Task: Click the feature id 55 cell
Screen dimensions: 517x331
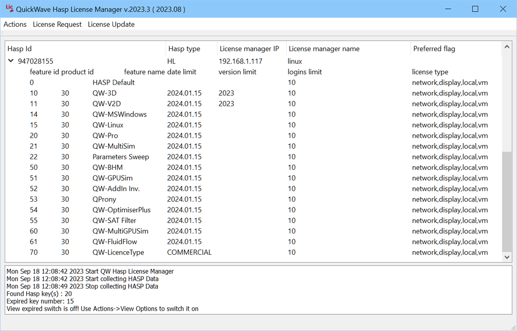Action: 34,220
